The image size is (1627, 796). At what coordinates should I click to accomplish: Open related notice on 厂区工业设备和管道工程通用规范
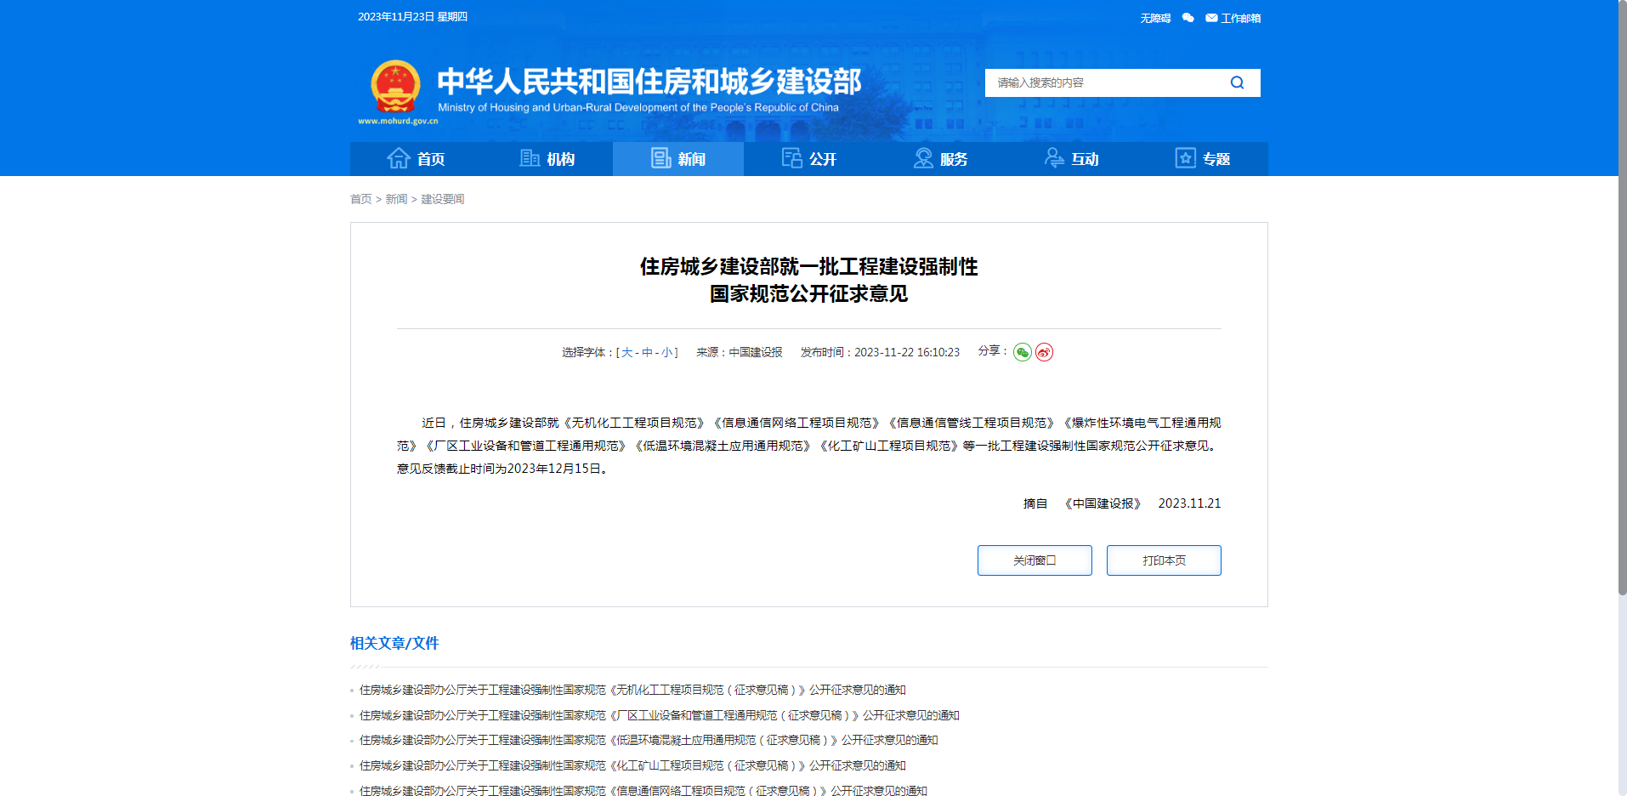pyautogui.click(x=660, y=715)
